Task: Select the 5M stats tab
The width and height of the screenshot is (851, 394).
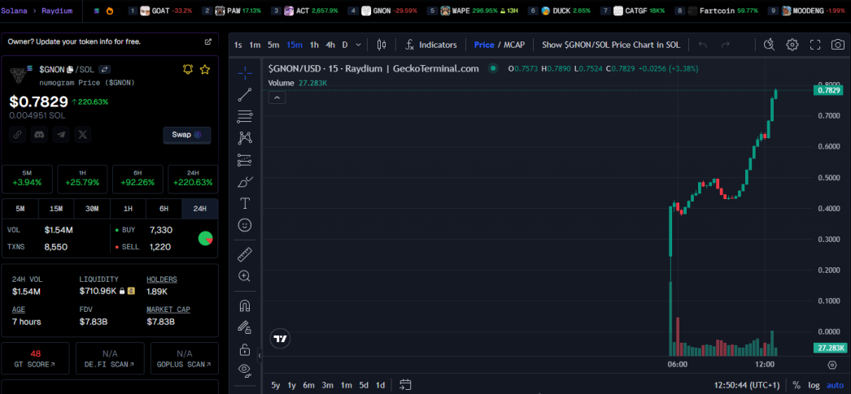Action: [20, 209]
